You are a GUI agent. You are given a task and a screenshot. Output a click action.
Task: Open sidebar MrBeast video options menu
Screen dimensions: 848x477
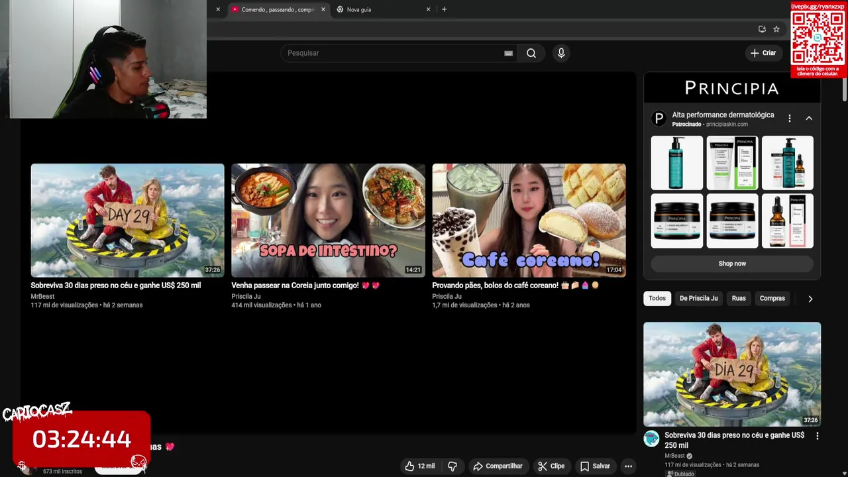(x=817, y=436)
